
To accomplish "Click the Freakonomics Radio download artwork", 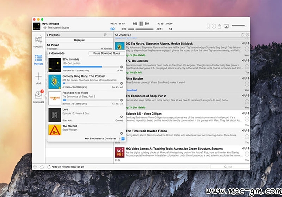I will (x=55, y=98).
